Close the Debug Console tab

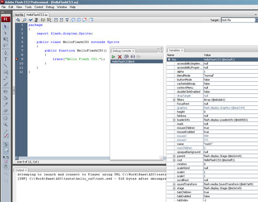(x=133, y=51)
